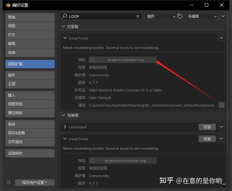Close the 偏好设置 window

pos(222,5)
